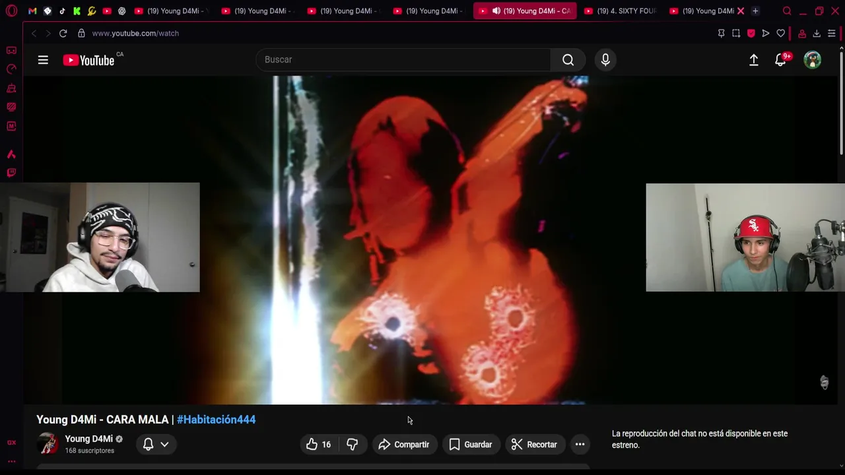The height and width of the screenshot is (475, 845).
Task: Close the last Young D4Mi tab
Action: [741, 11]
